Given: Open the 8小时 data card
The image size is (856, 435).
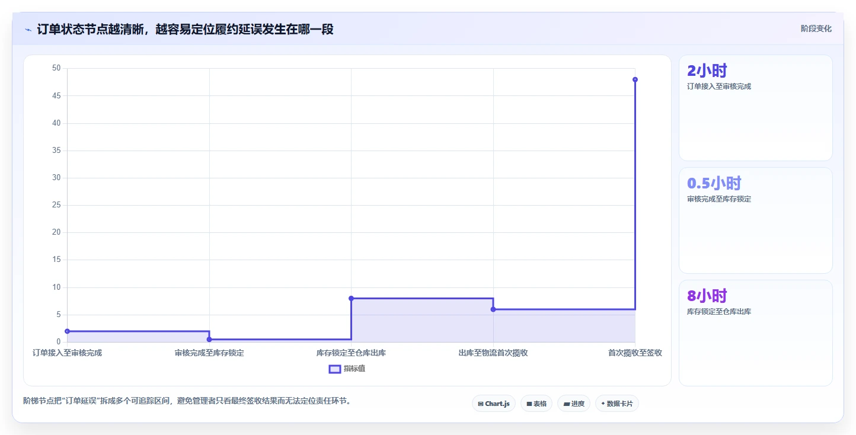Looking at the screenshot, I should click(756, 333).
